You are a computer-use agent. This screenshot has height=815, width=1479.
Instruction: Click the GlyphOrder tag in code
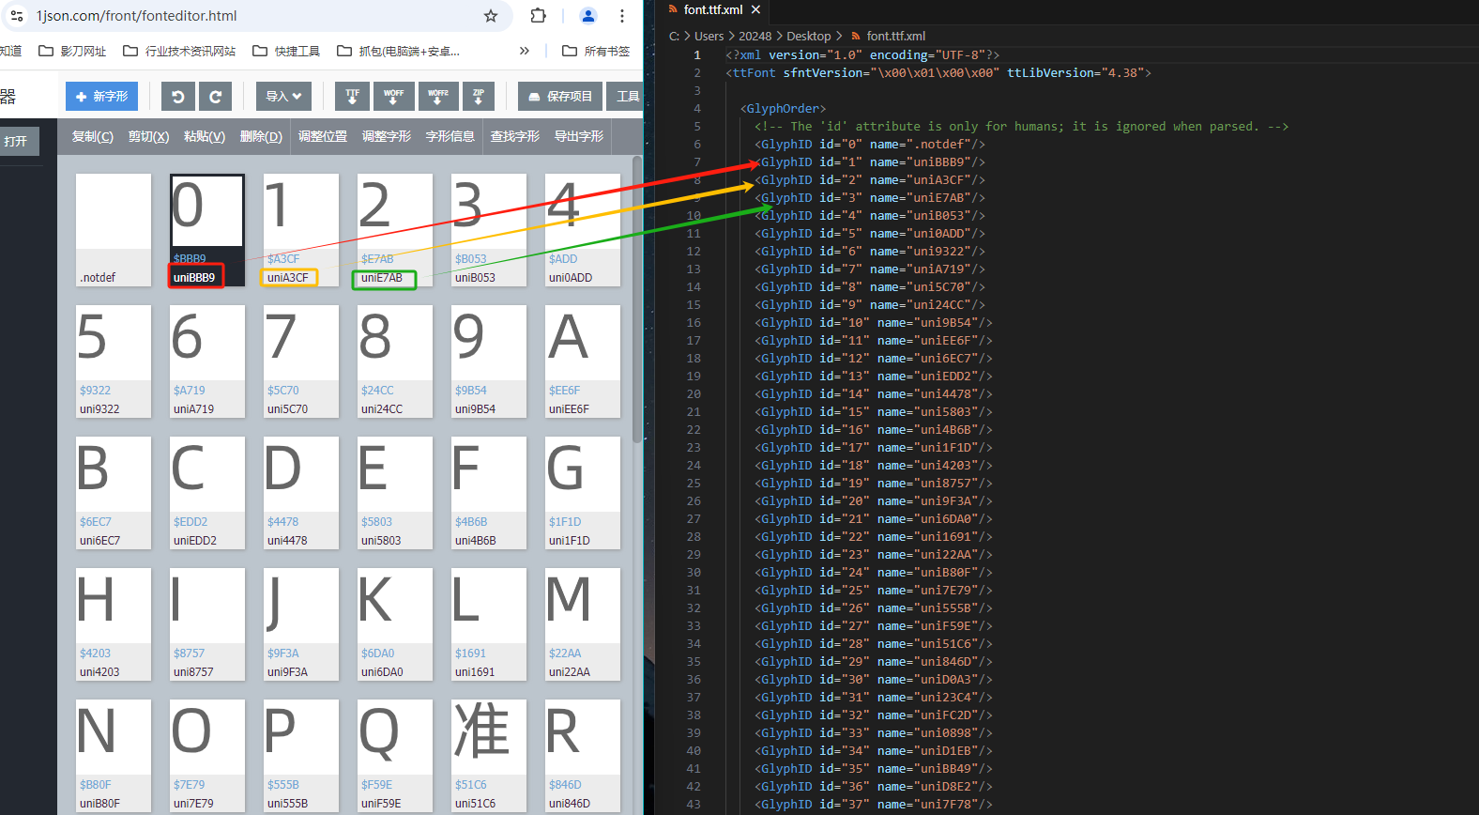pos(783,108)
